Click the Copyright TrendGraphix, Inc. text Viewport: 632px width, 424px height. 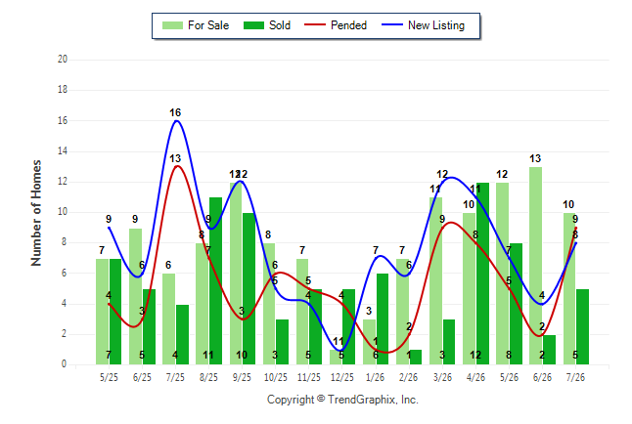tap(342, 400)
